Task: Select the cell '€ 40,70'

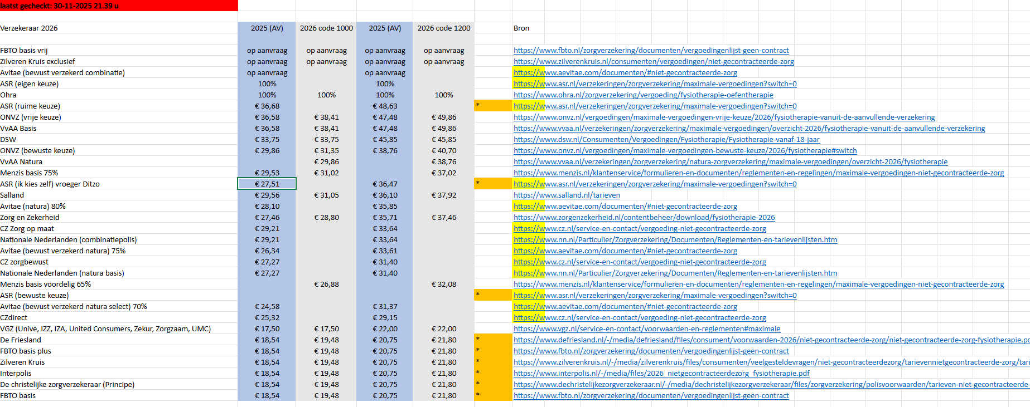Action: click(x=444, y=151)
